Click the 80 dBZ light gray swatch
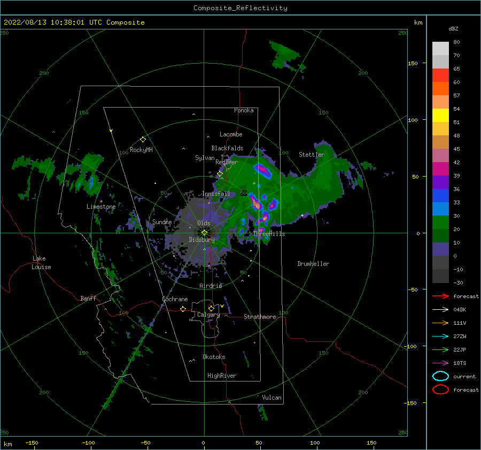This screenshot has width=481, height=450. coord(440,48)
